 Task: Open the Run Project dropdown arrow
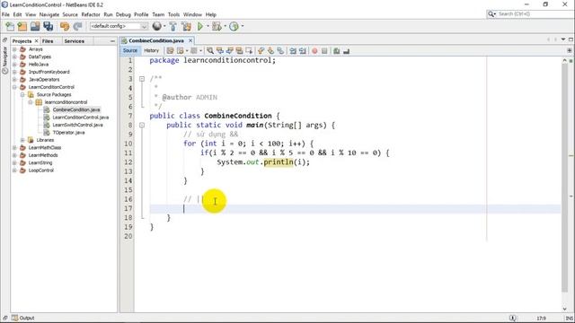208,26
